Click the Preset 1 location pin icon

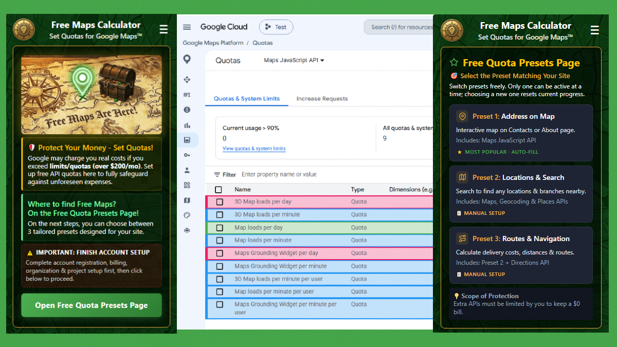click(x=462, y=116)
